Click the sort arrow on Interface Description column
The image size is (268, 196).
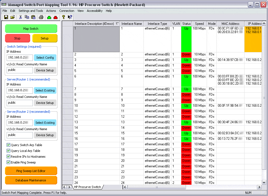[x=117, y=24]
